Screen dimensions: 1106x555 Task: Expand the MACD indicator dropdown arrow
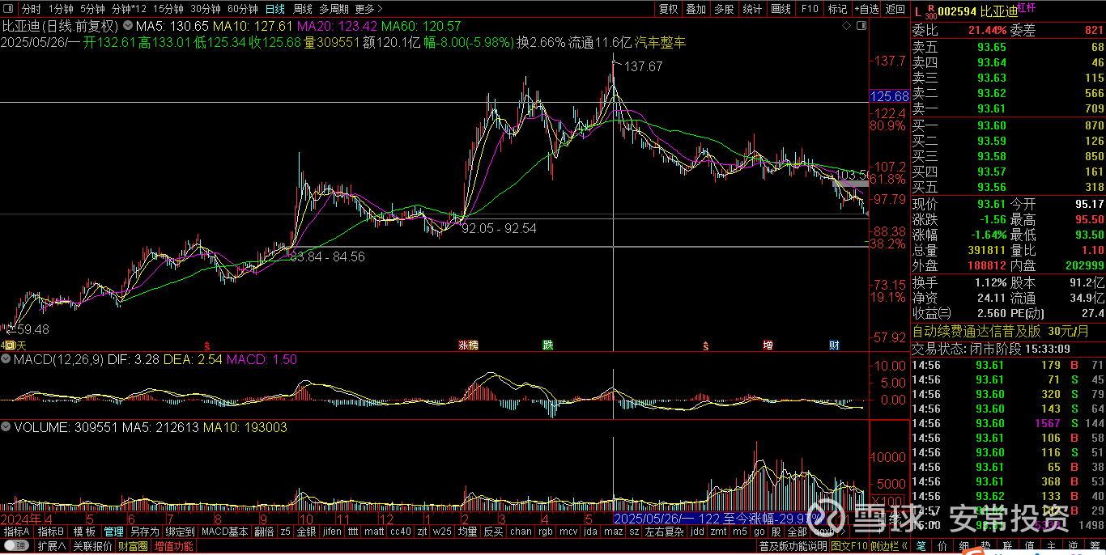click(x=6, y=359)
